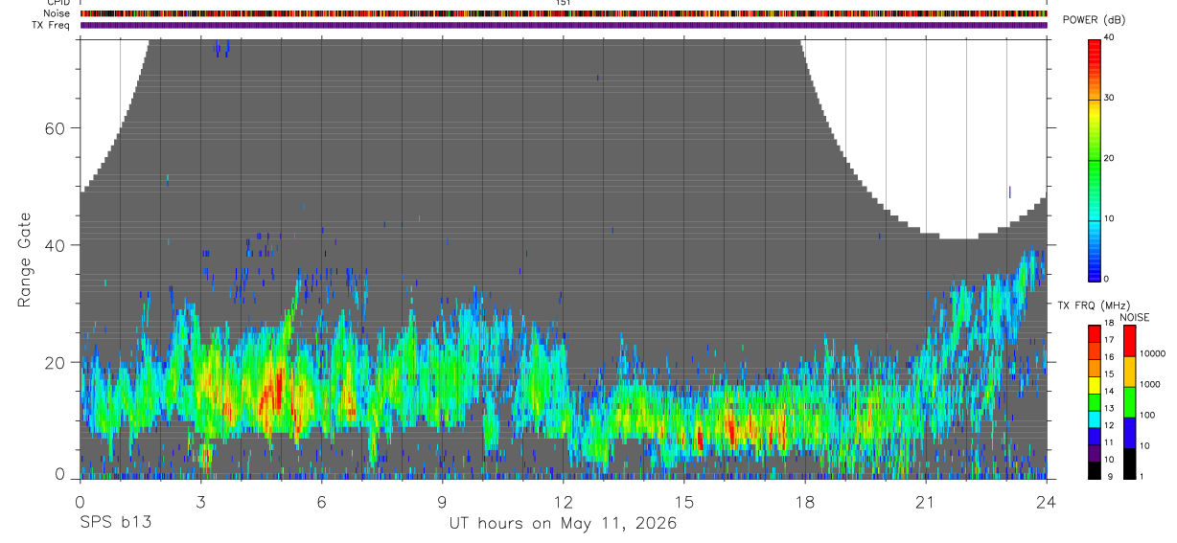Click the purple TX Freq strip above the plot
Viewport: 1177px width, 543px height.
coord(564,25)
